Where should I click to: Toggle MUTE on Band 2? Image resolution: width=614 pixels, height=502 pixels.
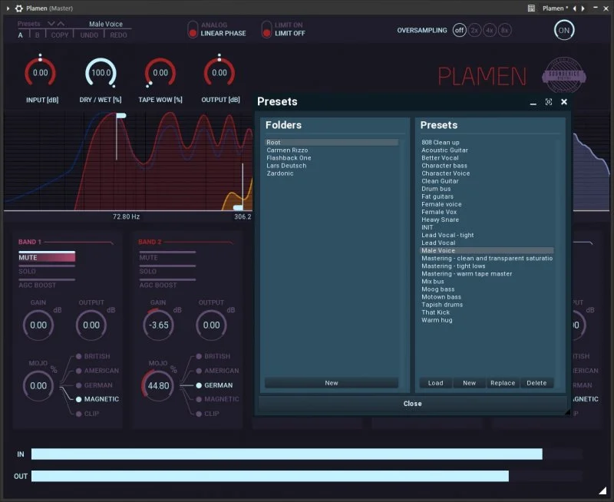[167, 257]
